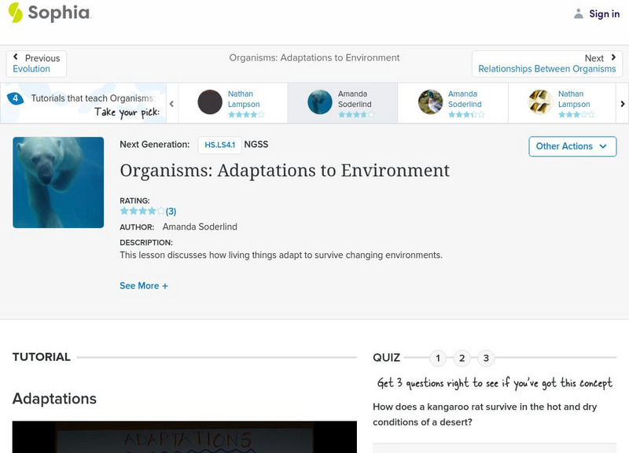Image resolution: width=629 pixels, height=453 pixels.
Task: Go to Next lesson Relationships Between Organisms
Action: coord(546,64)
